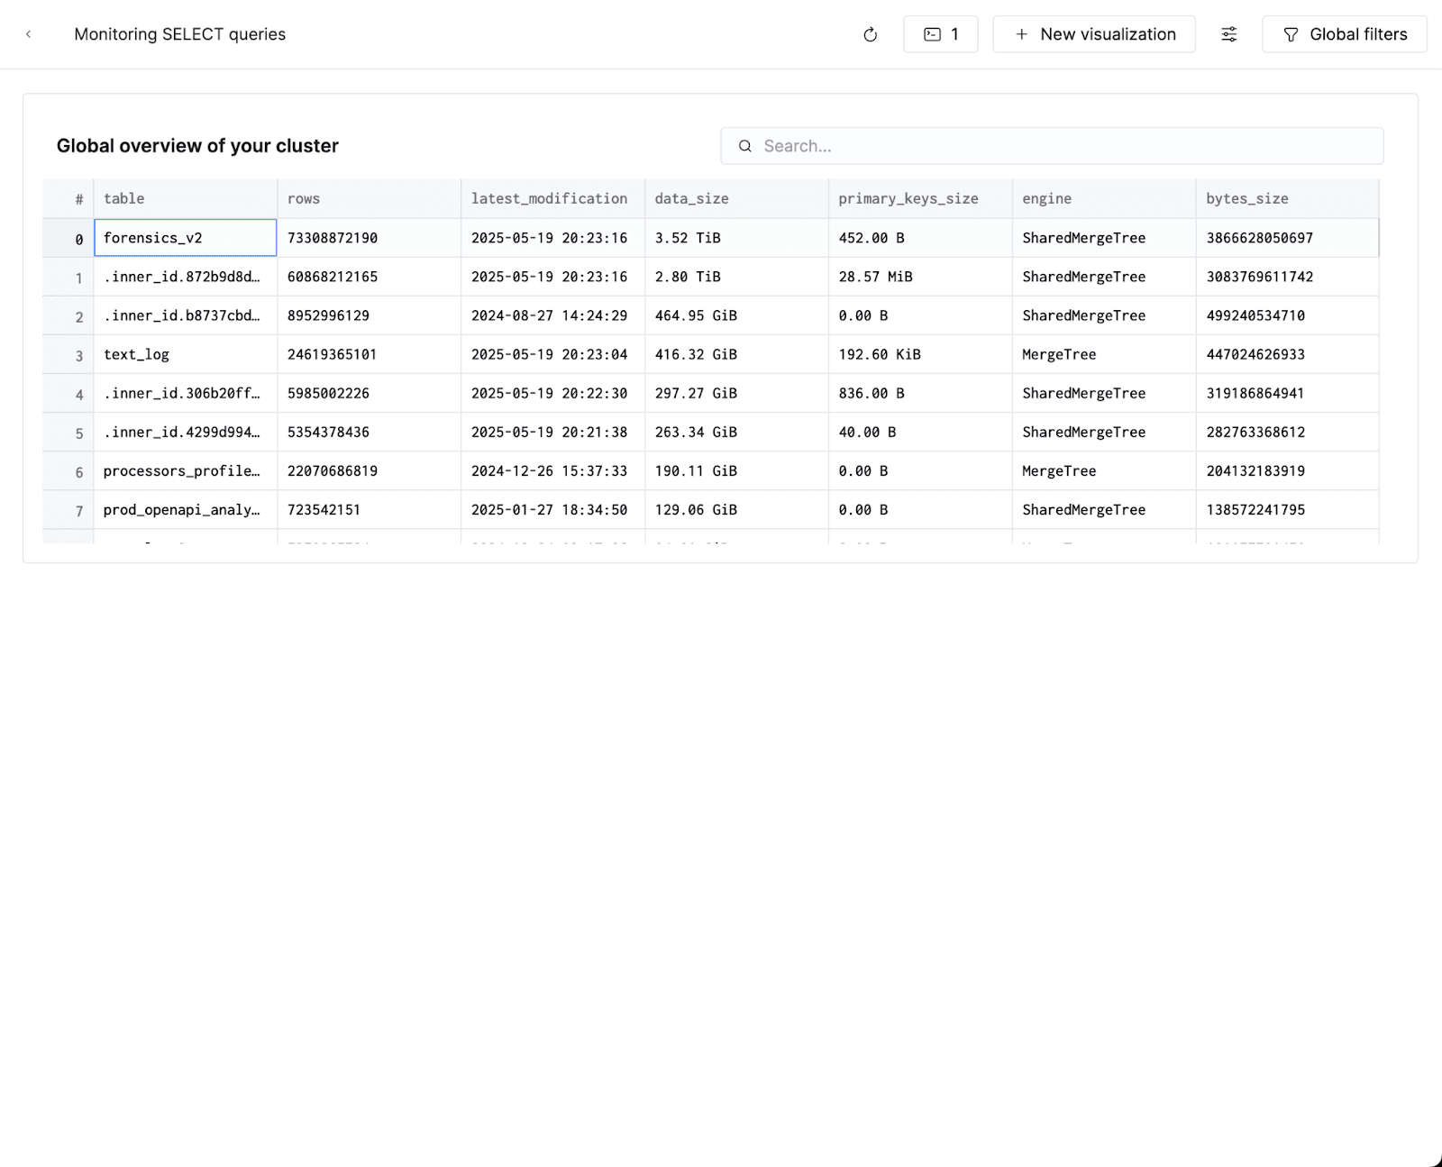The image size is (1442, 1167).
Task: Focus the table Search input field
Action: pyautogui.click(x=1063, y=146)
